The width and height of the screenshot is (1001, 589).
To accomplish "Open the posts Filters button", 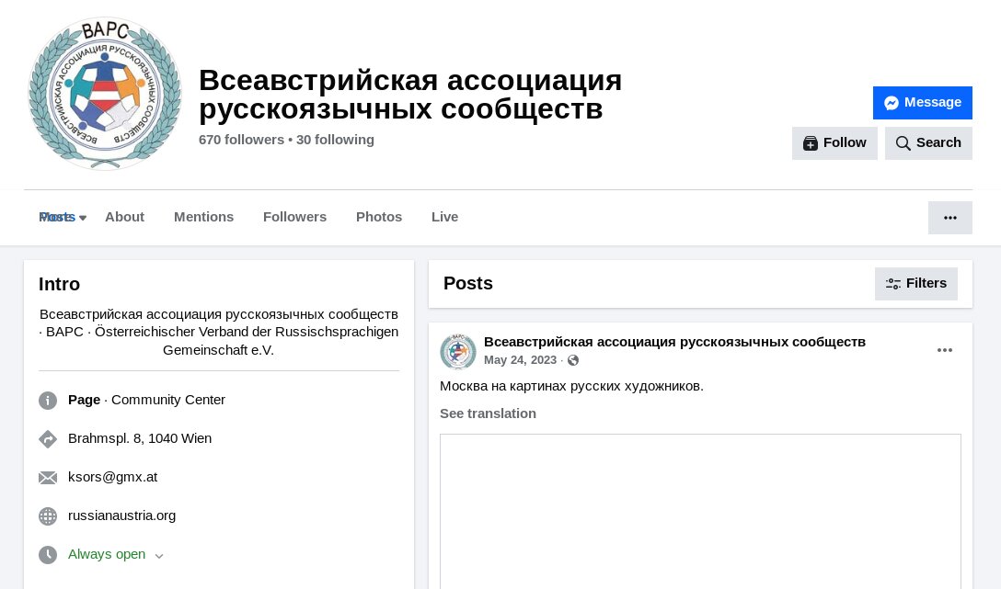I will coord(916,284).
